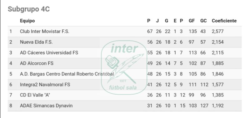
Task: Open Nueva Elda F.S. team entry
Action: [x=36, y=42]
